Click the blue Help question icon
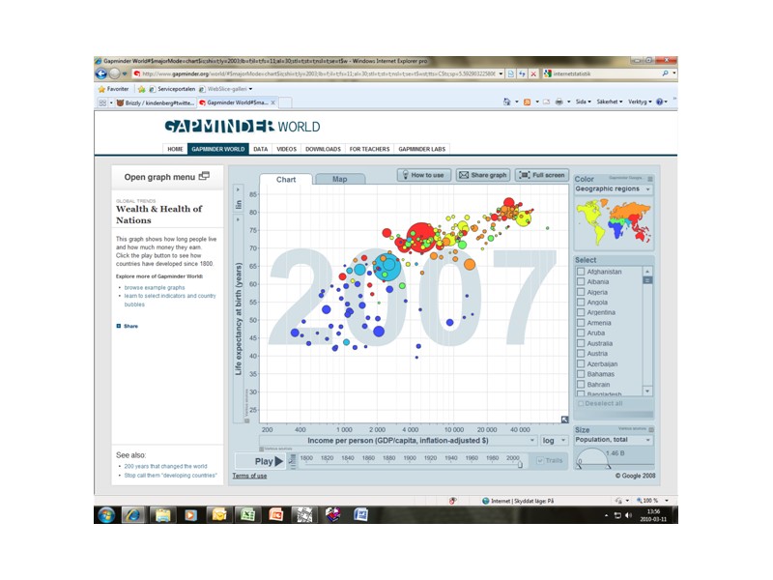 659,101
